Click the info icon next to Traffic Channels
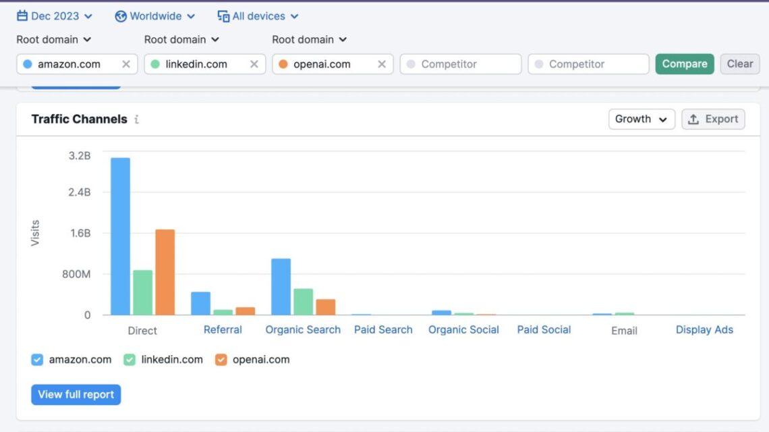This screenshot has height=432, width=769. 136,119
